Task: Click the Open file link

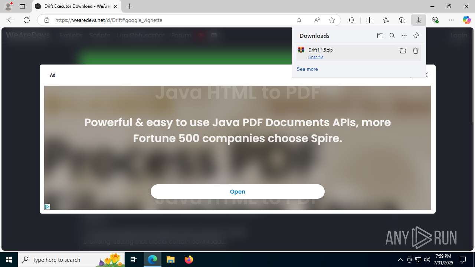Action: (x=316, y=57)
